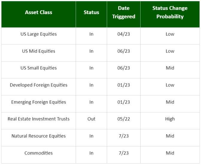Viewport: 201px width, 165px height.
Task: Click the Out status value
Action: [x=91, y=119]
